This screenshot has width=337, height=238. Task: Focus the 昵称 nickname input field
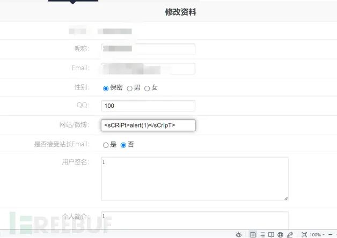(x=148, y=49)
